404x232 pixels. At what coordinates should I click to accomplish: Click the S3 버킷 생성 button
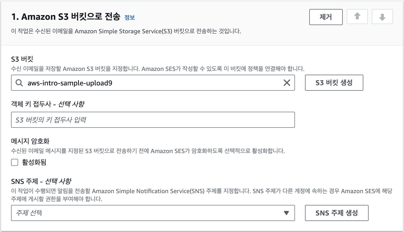pos(334,83)
